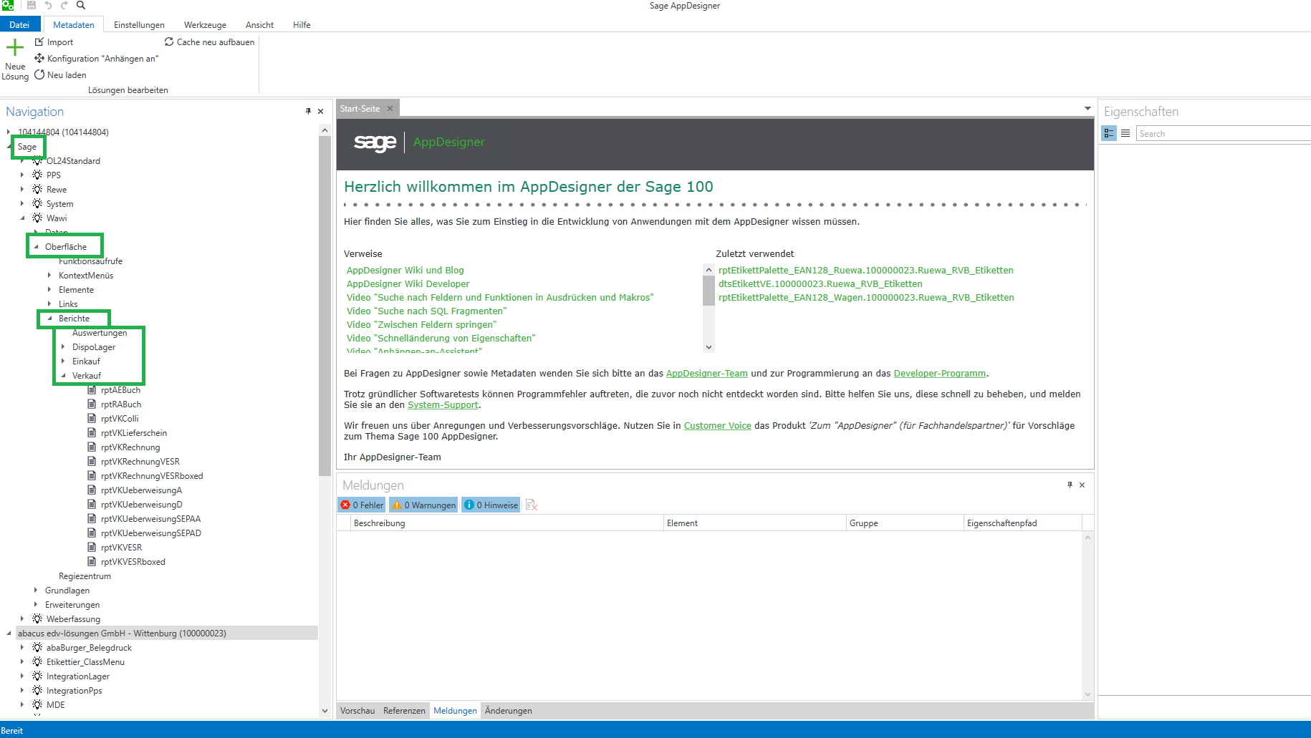1311x738 pixels.
Task: Toggle the 0 Warnungen filter
Action: pyautogui.click(x=423, y=505)
